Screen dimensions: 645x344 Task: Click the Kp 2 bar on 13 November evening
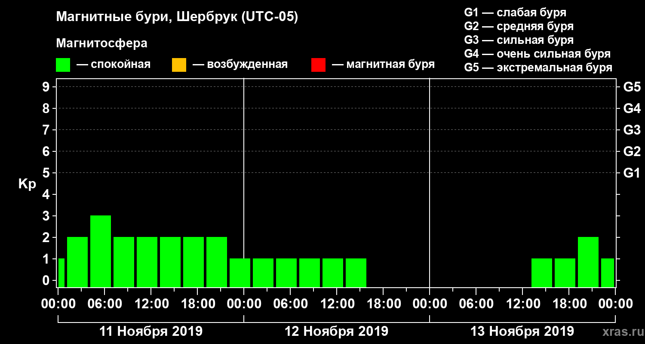click(x=588, y=262)
